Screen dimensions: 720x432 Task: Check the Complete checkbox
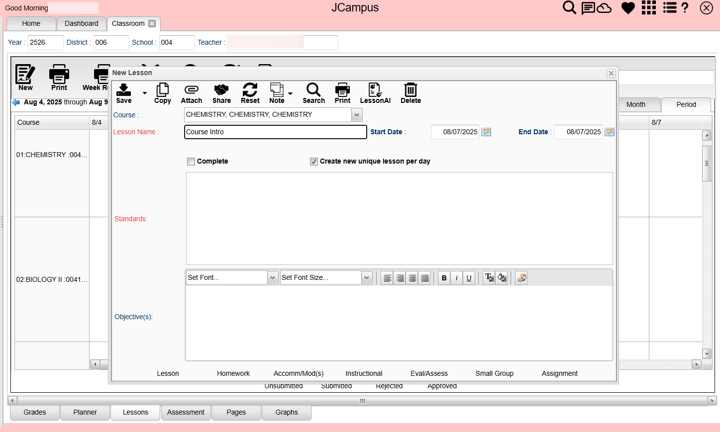click(x=191, y=162)
